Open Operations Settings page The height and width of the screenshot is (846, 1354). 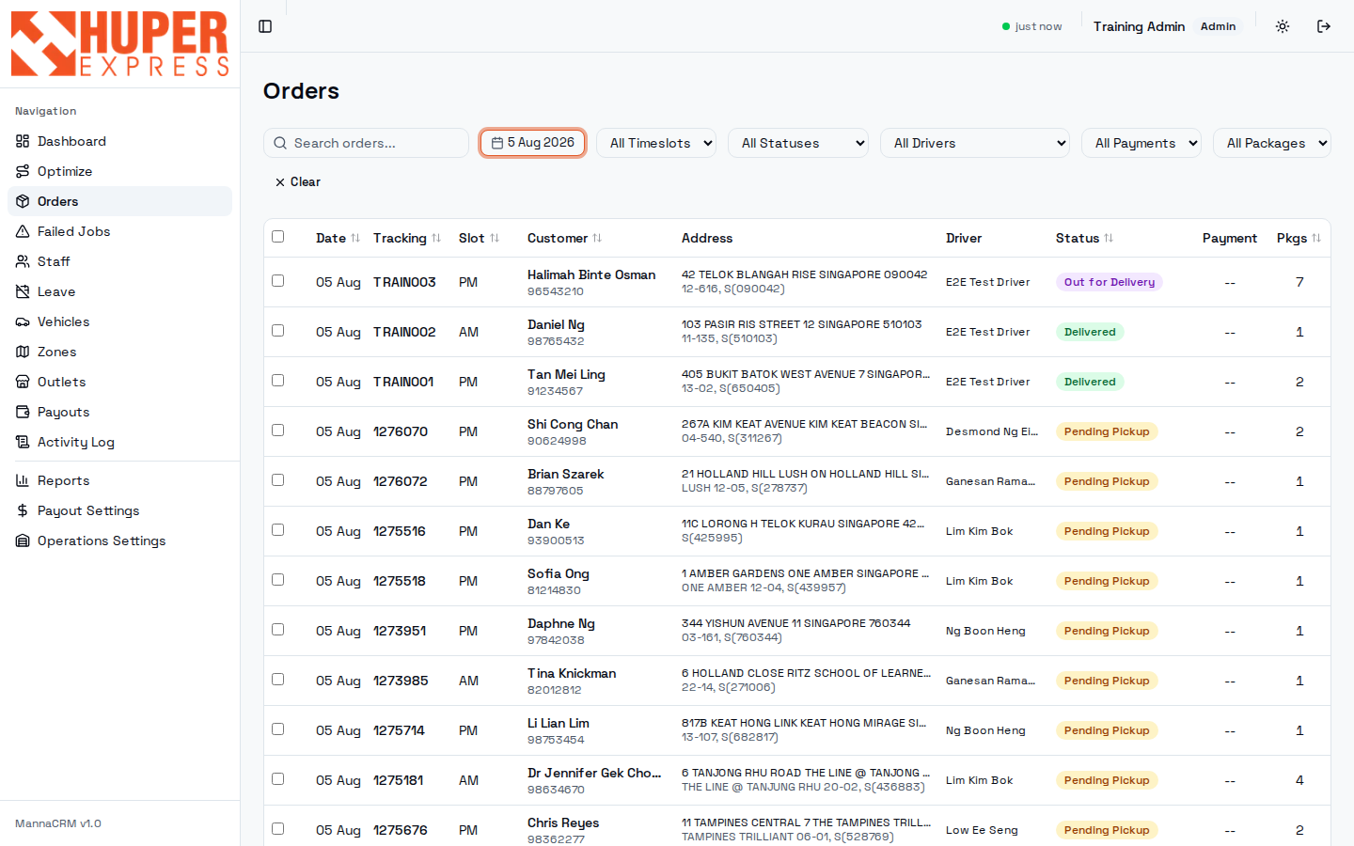tap(119, 540)
